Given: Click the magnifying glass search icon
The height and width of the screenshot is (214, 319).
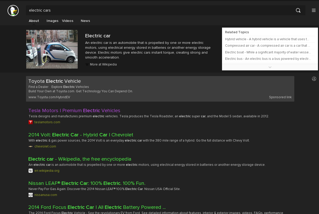Looking at the screenshot, I should [x=298, y=10].
